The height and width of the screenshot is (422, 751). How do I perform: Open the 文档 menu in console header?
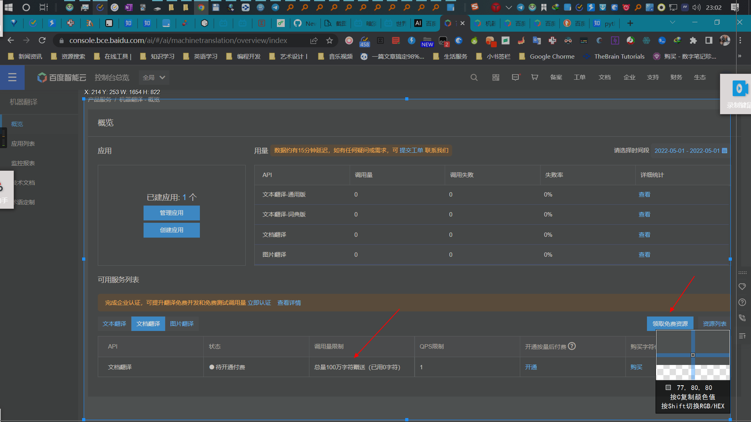click(x=604, y=77)
